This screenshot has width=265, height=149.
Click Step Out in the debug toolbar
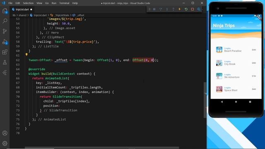173,9
